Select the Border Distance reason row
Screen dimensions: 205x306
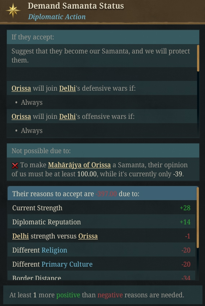tap(101, 276)
